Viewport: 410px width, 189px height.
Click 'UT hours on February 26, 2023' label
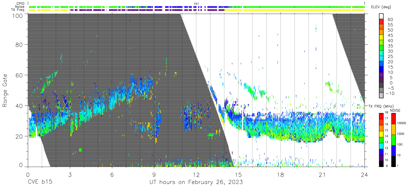coord(196,182)
